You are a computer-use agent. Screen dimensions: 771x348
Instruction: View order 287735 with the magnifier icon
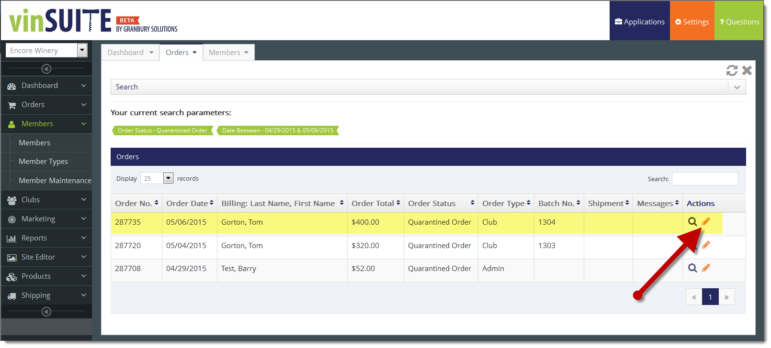[x=692, y=222]
